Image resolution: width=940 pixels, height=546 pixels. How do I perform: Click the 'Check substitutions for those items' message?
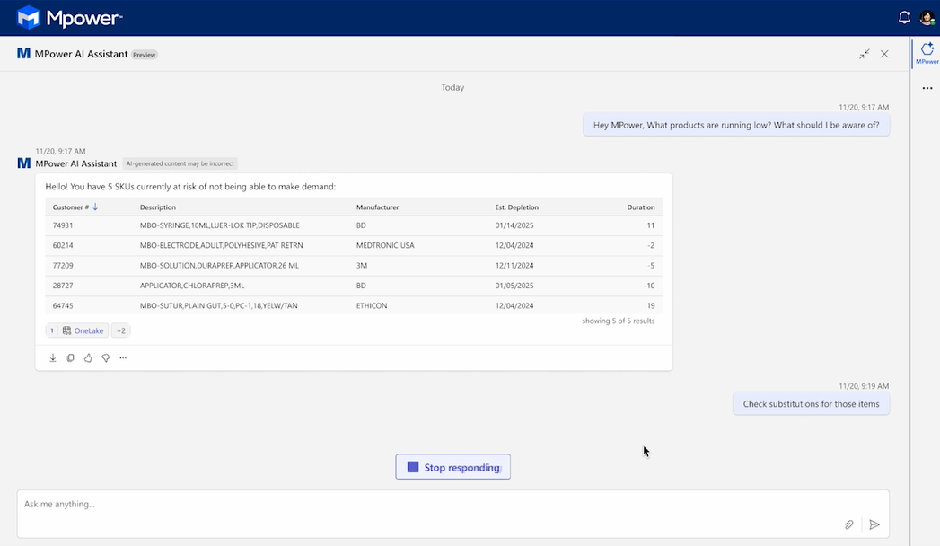[x=811, y=404]
